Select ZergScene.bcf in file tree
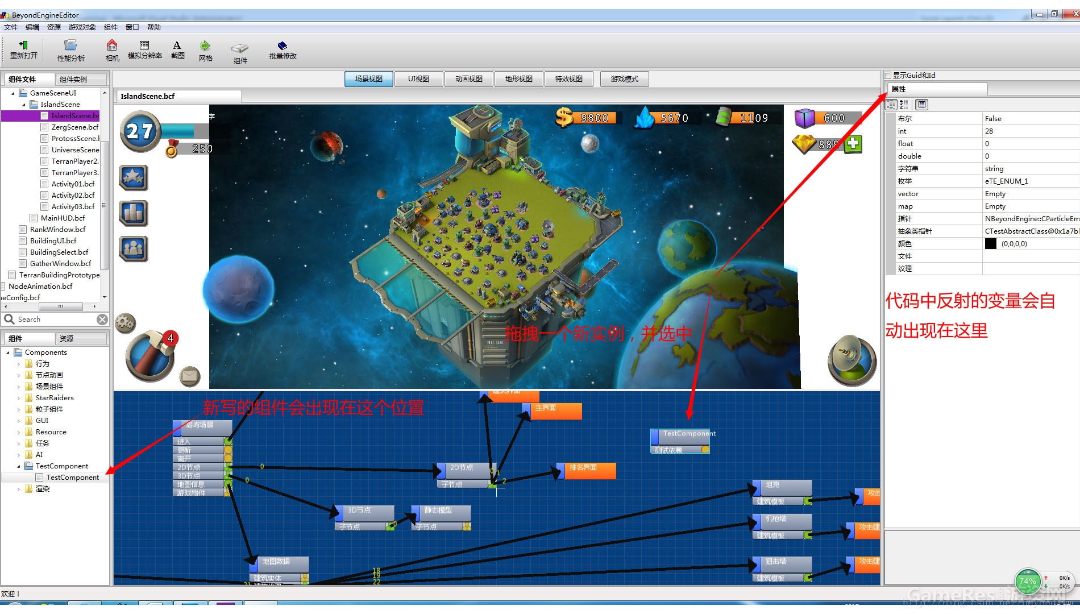The height and width of the screenshot is (614, 1080). point(75,127)
